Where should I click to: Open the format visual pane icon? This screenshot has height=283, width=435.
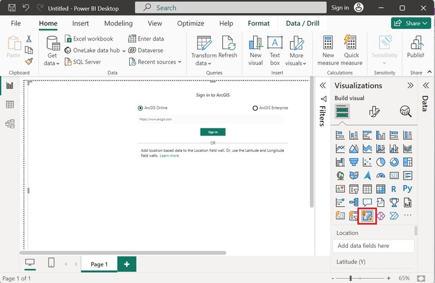[374, 111]
